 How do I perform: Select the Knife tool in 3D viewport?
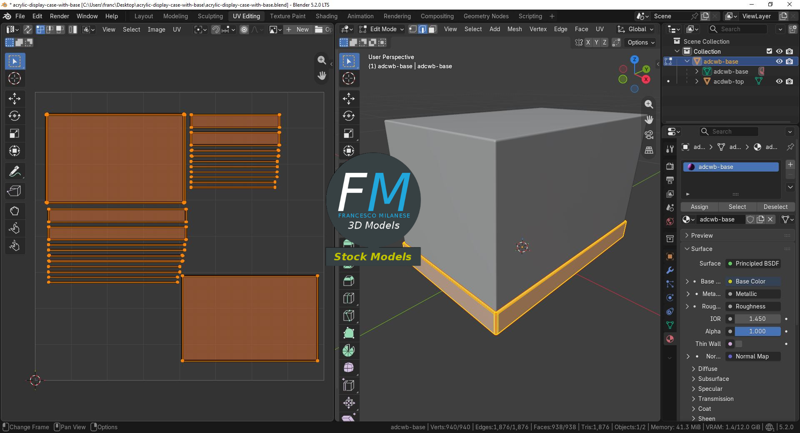(x=349, y=316)
